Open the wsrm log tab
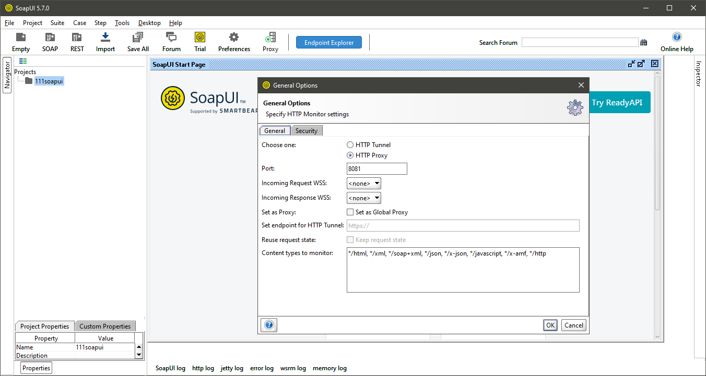 [x=293, y=368]
